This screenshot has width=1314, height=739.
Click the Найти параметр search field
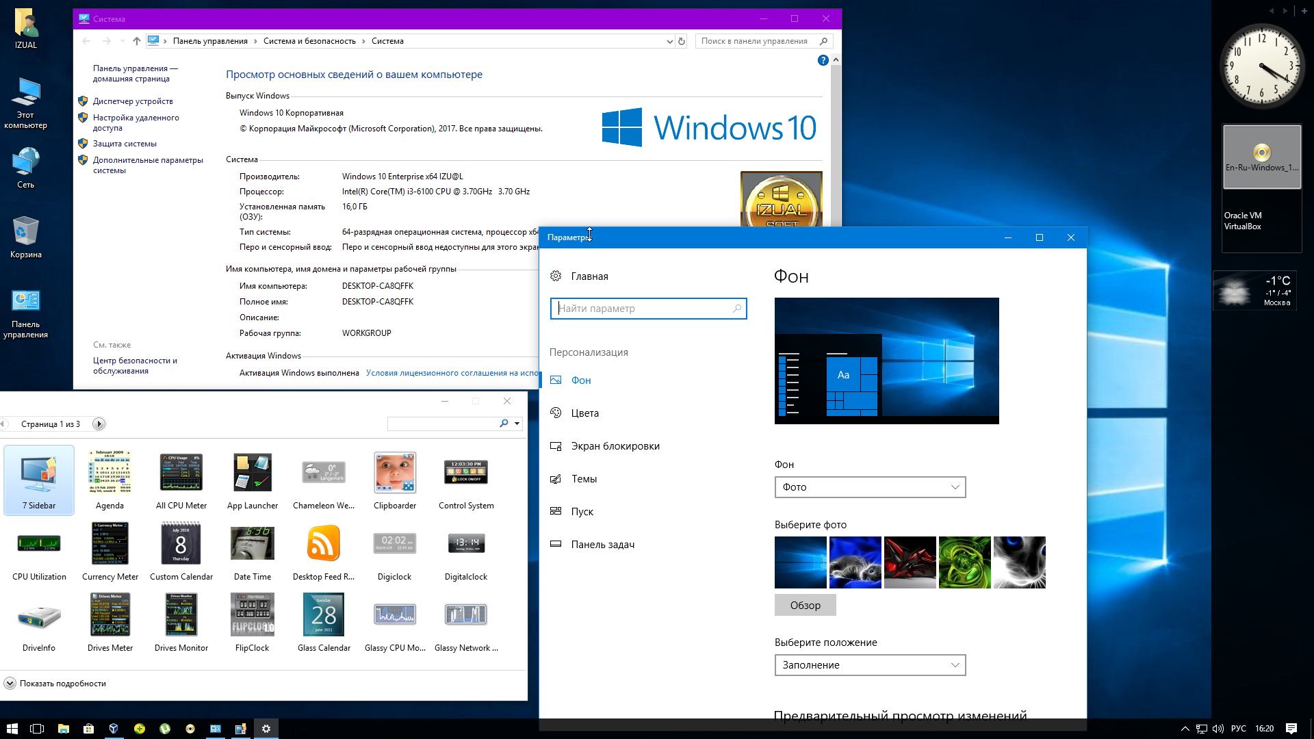[x=643, y=309]
